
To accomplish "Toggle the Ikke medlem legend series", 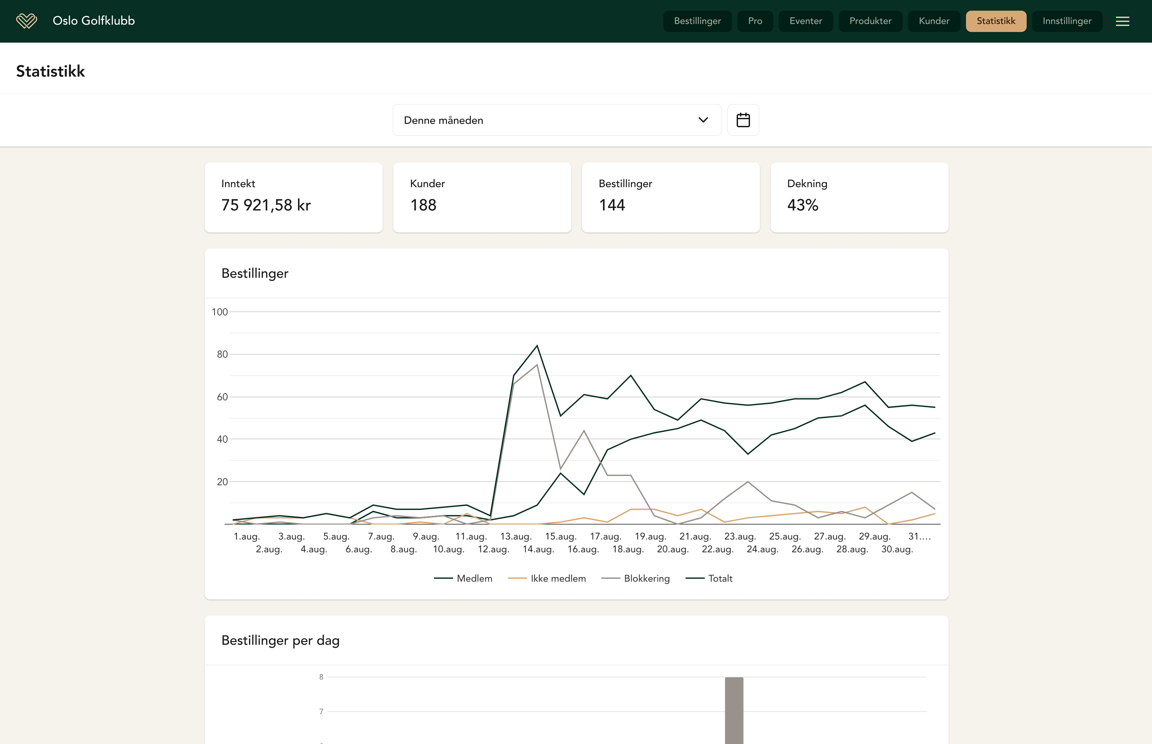I will (x=547, y=578).
